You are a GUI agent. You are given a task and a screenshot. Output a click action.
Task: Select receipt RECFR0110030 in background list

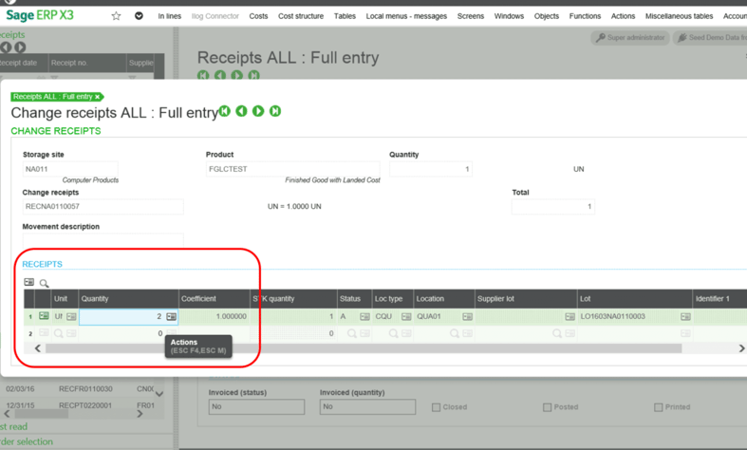click(85, 389)
